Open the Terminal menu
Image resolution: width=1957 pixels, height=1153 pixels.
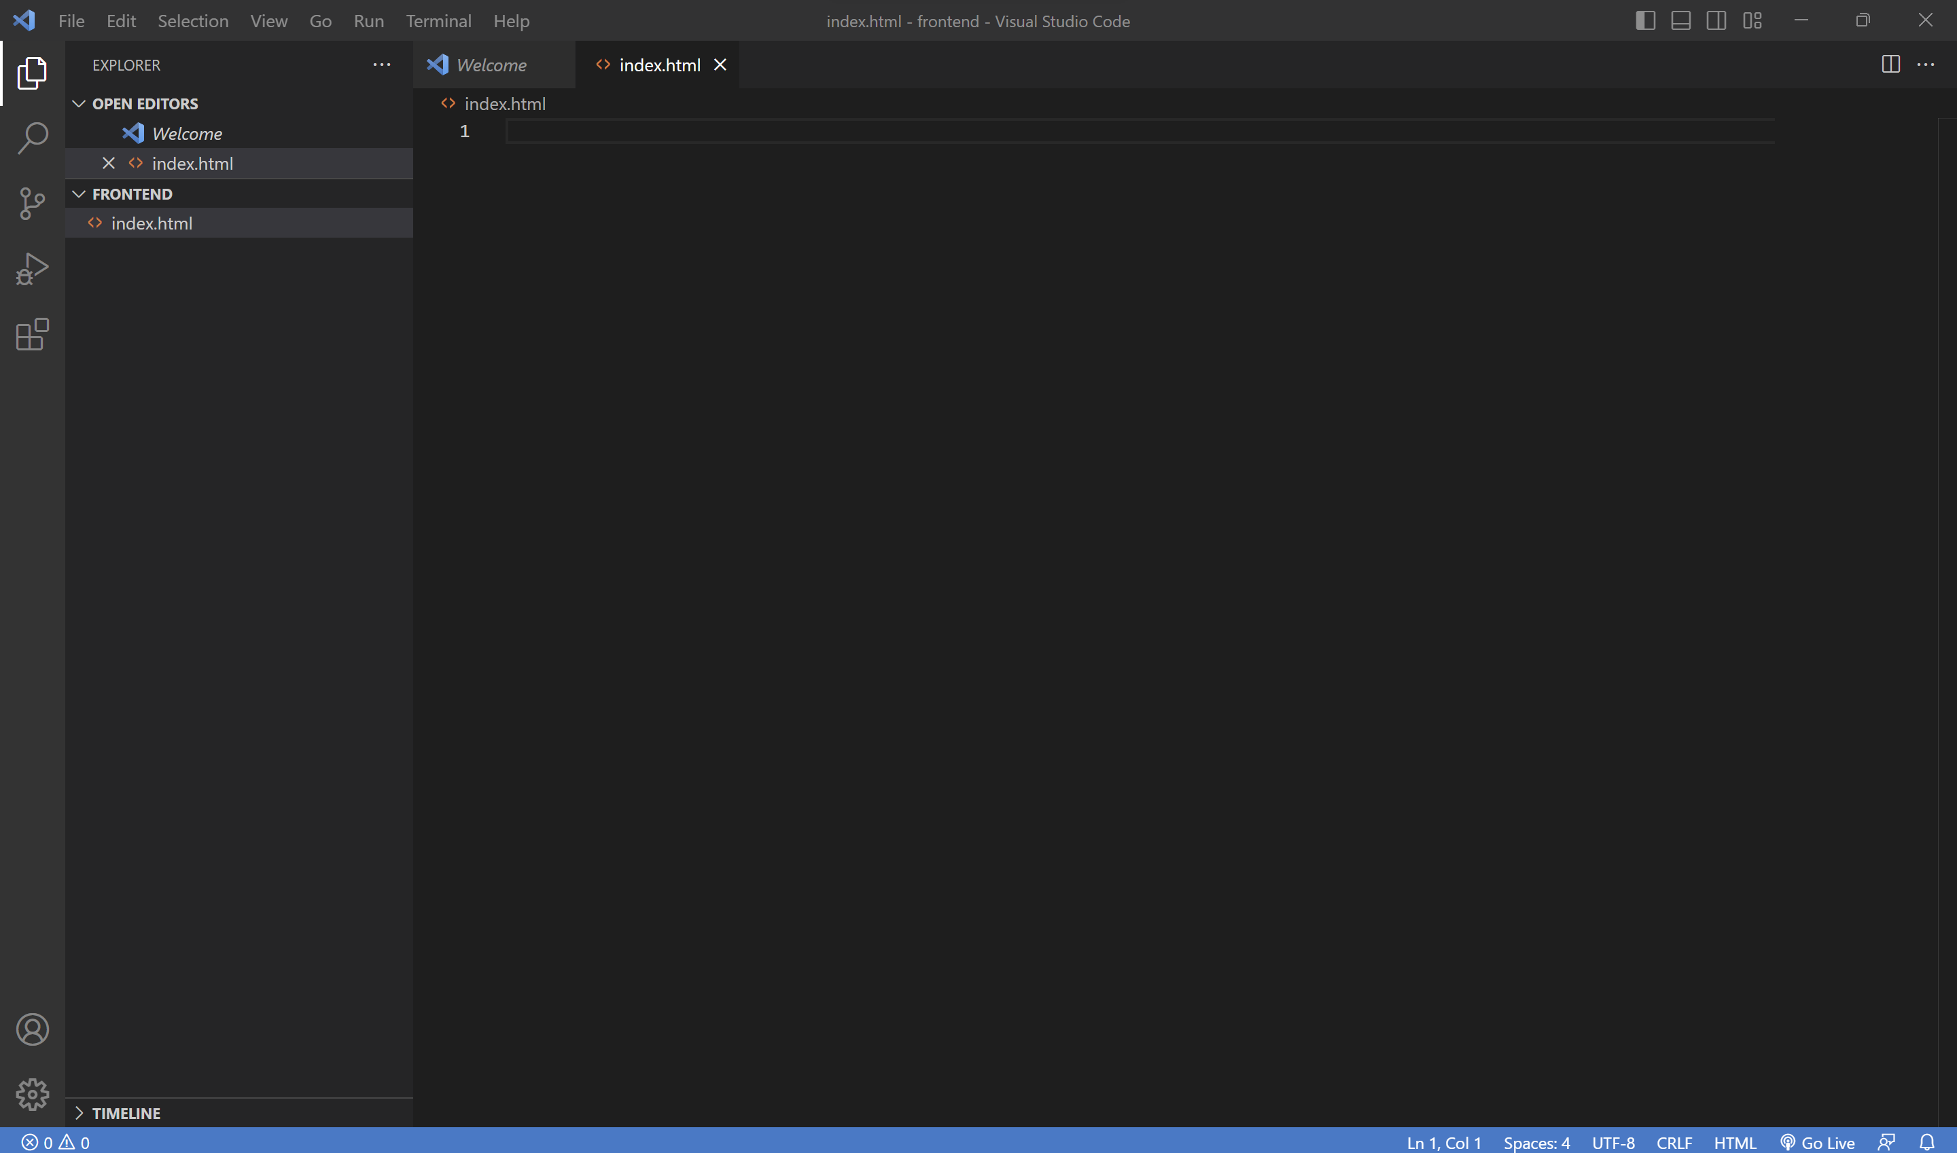[438, 21]
